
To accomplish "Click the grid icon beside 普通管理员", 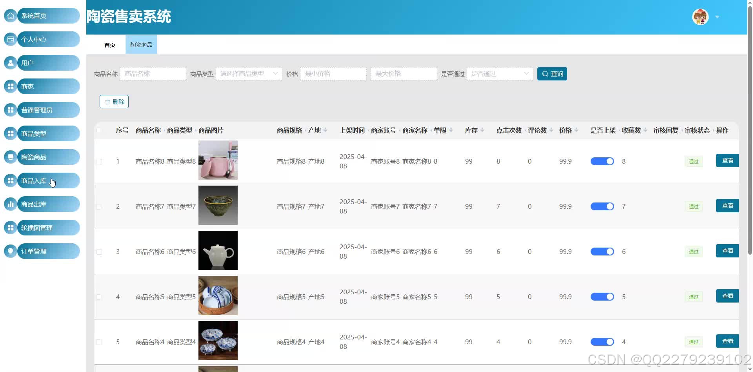I will pos(11,110).
